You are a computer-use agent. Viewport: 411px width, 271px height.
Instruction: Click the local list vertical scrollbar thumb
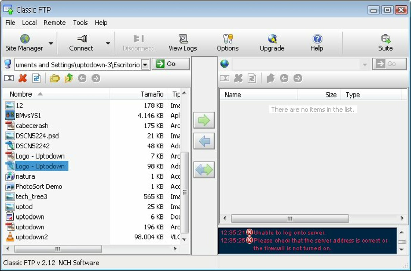(185, 192)
